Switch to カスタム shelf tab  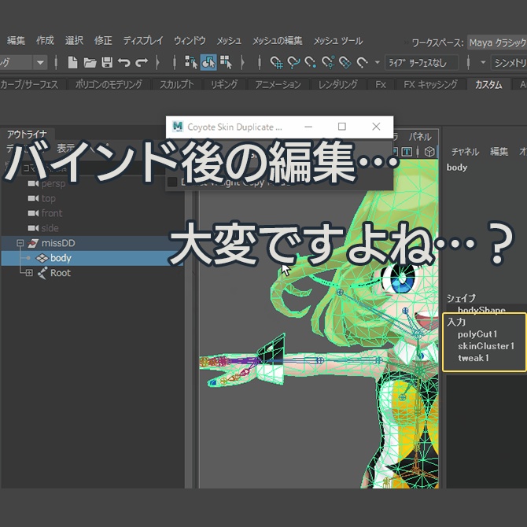pos(488,84)
